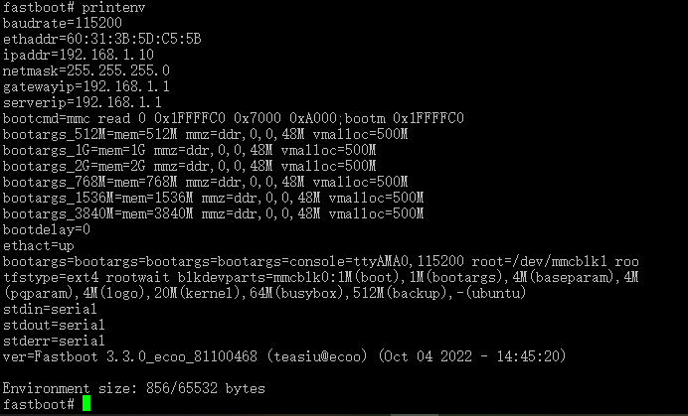Click the ethaddr MAC address value
688x416 pixels.
[x=134, y=39]
